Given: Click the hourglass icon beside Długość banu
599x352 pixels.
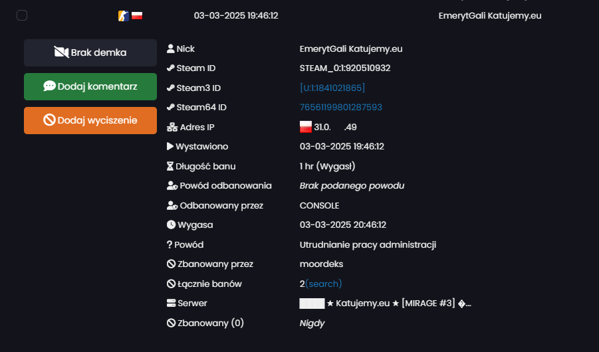Looking at the screenshot, I should [170, 166].
